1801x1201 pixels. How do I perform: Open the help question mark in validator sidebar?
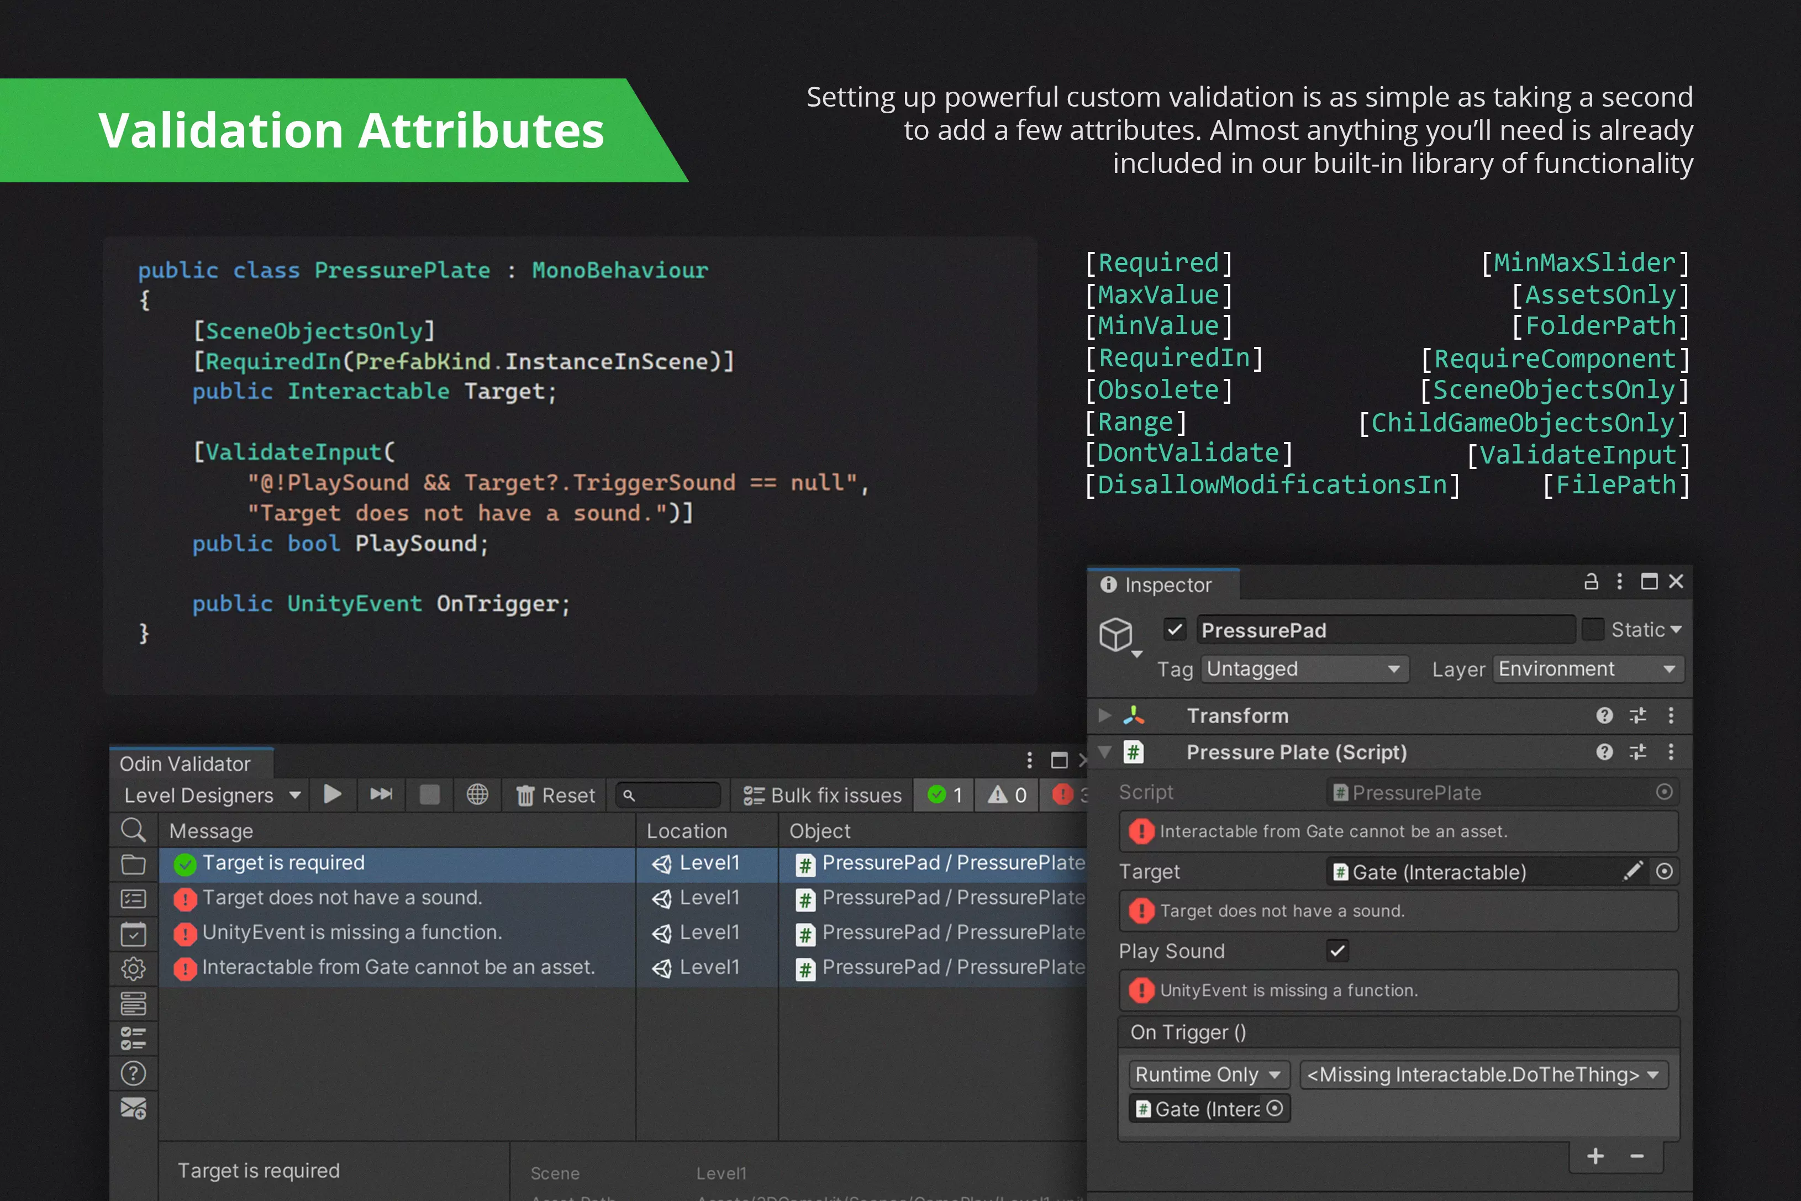click(133, 1073)
